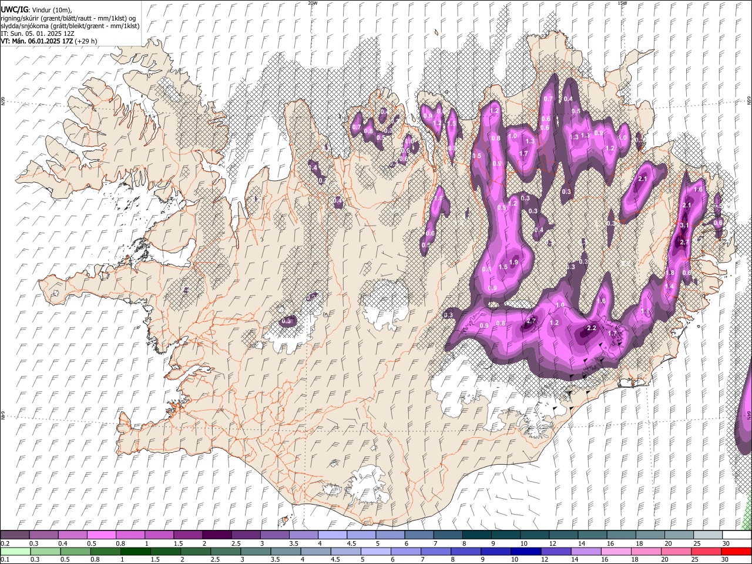Click the rigning/skúrir legend description line
Image resolution: width=752 pixels, height=564 pixels.
[68, 18]
